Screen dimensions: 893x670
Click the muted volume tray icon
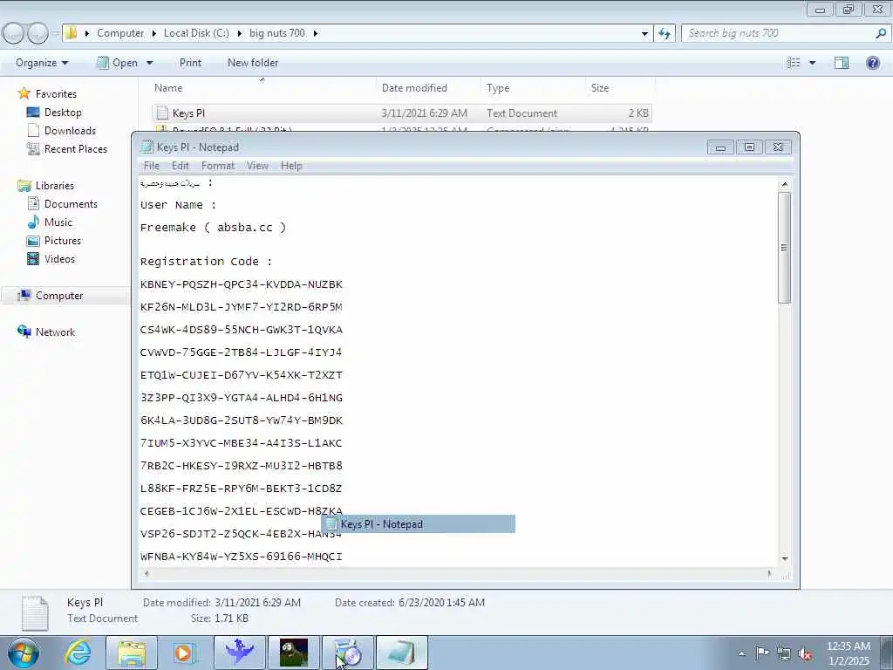[x=805, y=654]
